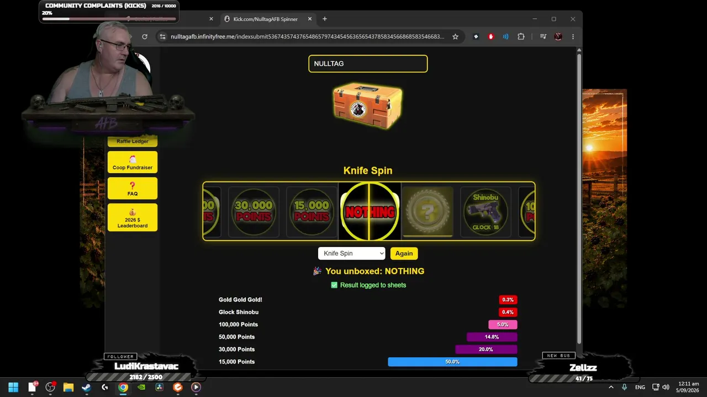The image size is (707, 397).
Task: Open the Windows Start menu
Action: click(x=13, y=387)
